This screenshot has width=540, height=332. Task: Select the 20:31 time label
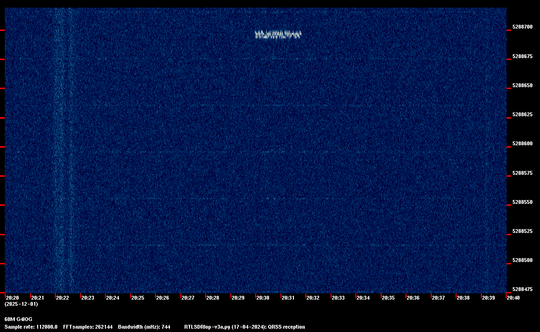(288, 298)
